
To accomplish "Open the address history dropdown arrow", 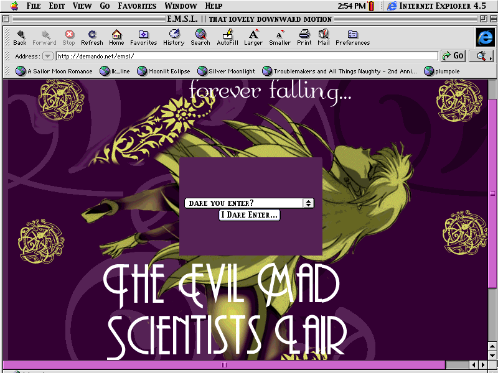I will tap(47, 56).
